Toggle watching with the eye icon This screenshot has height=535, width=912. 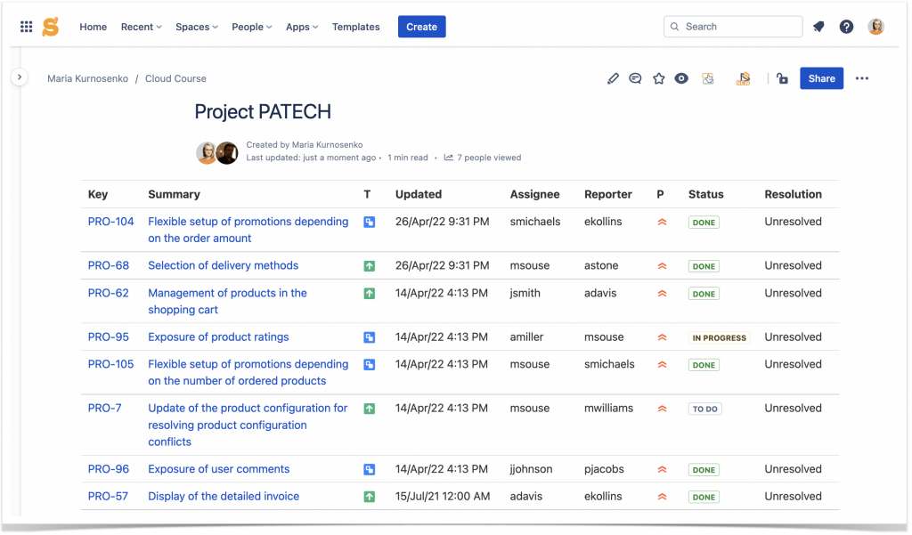click(681, 78)
